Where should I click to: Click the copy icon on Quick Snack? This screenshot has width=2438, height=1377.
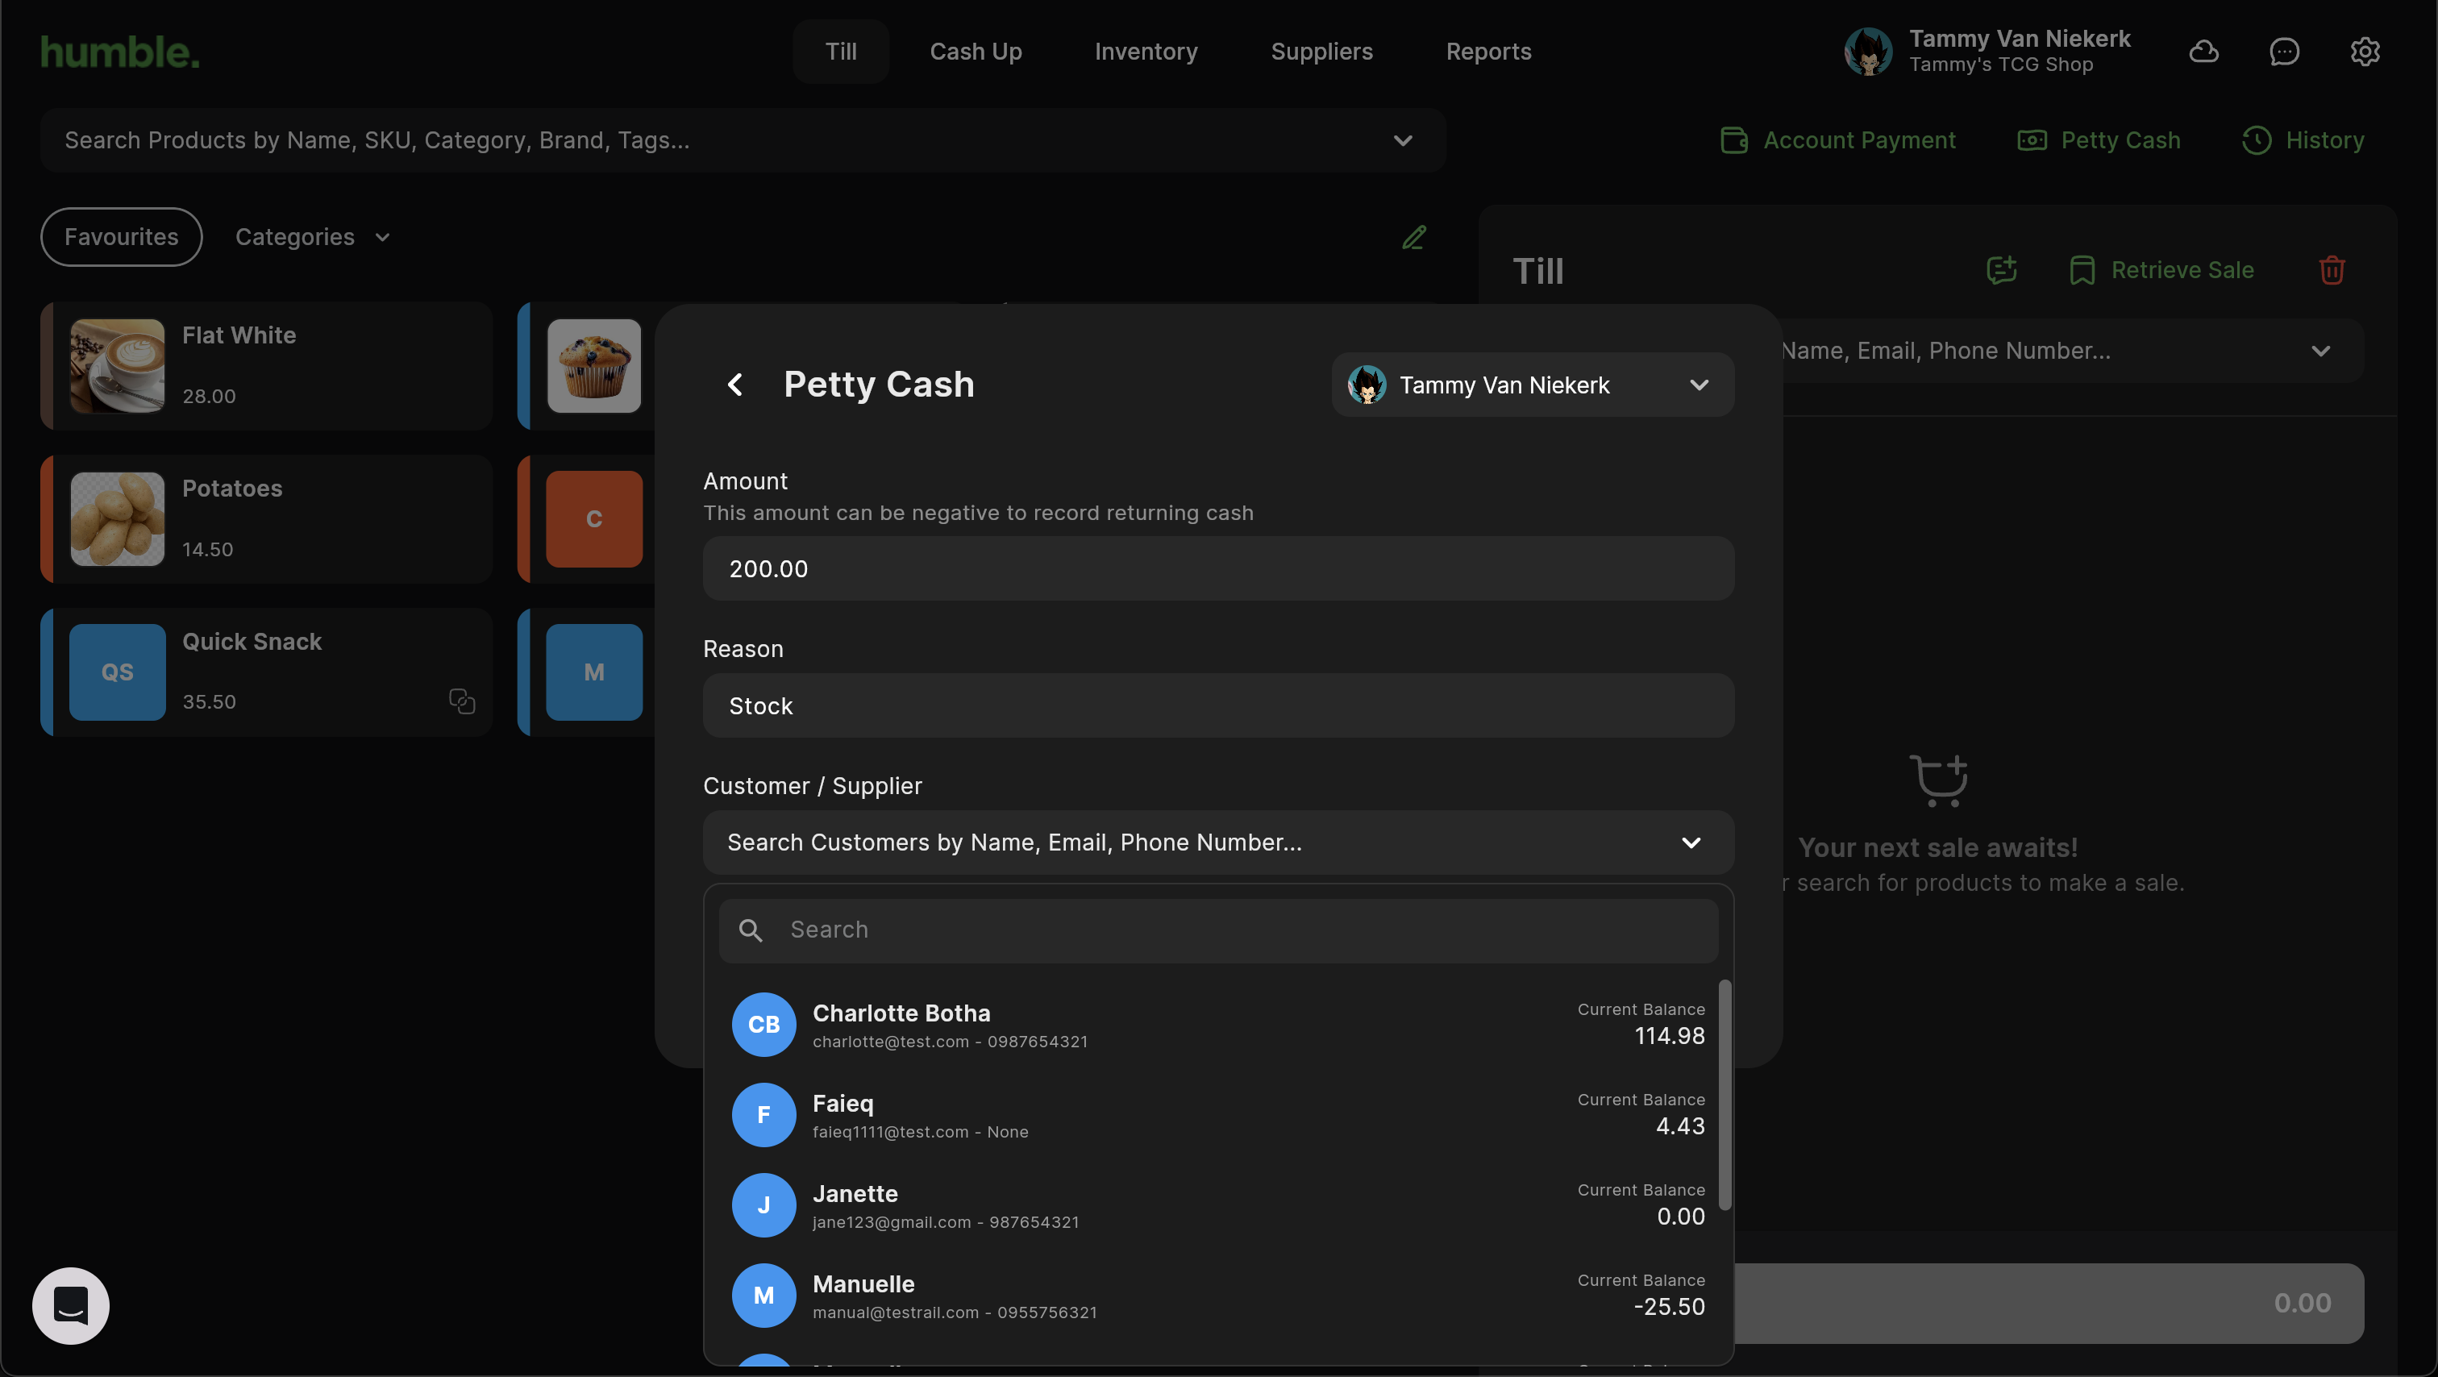(462, 701)
